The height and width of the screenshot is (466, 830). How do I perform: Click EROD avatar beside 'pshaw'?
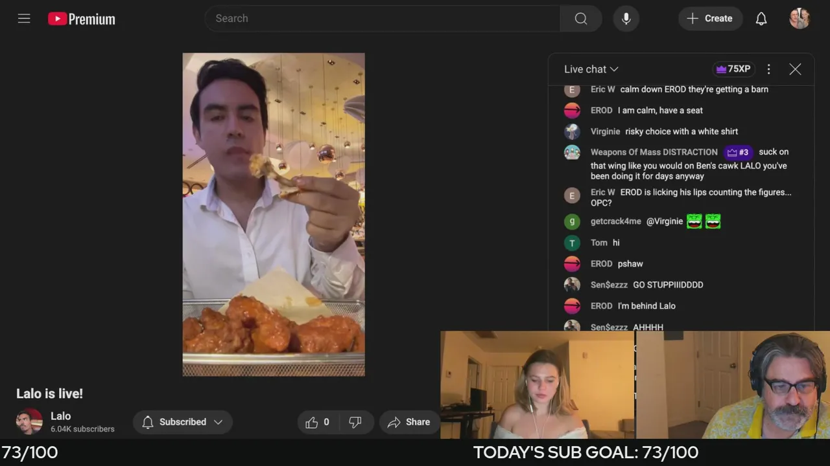point(572,264)
